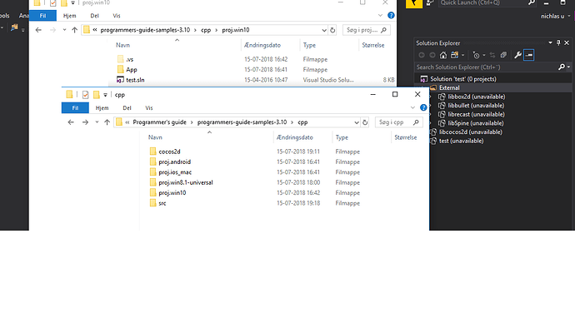Open the Fil tab in cpp window

[75, 107]
